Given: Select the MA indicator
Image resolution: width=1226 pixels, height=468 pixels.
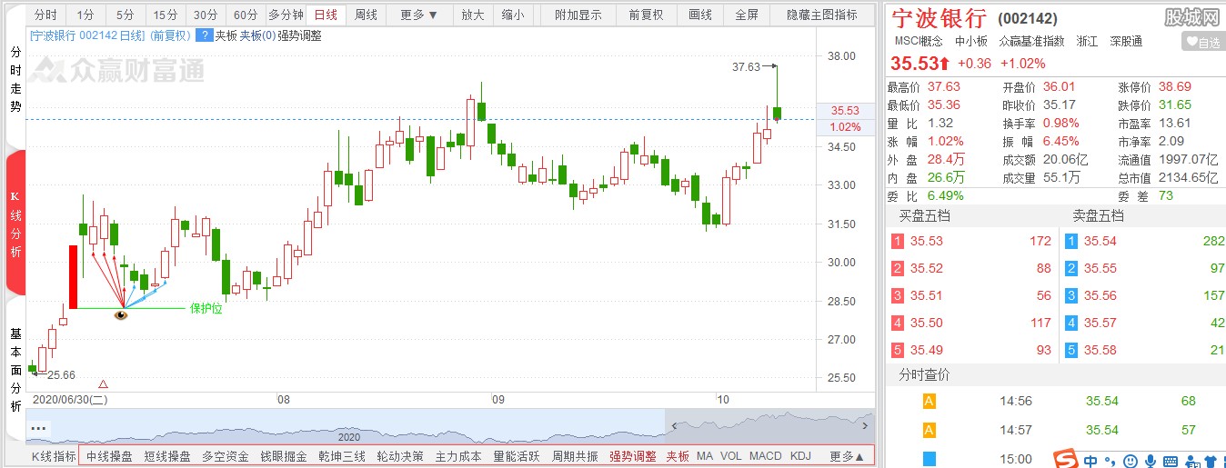Looking at the screenshot, I should click(x=705, y=456).
